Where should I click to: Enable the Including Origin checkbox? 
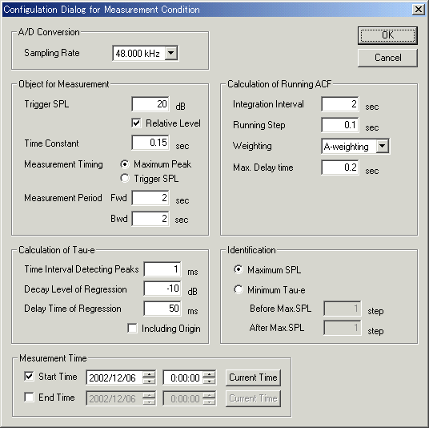point(132,328)
